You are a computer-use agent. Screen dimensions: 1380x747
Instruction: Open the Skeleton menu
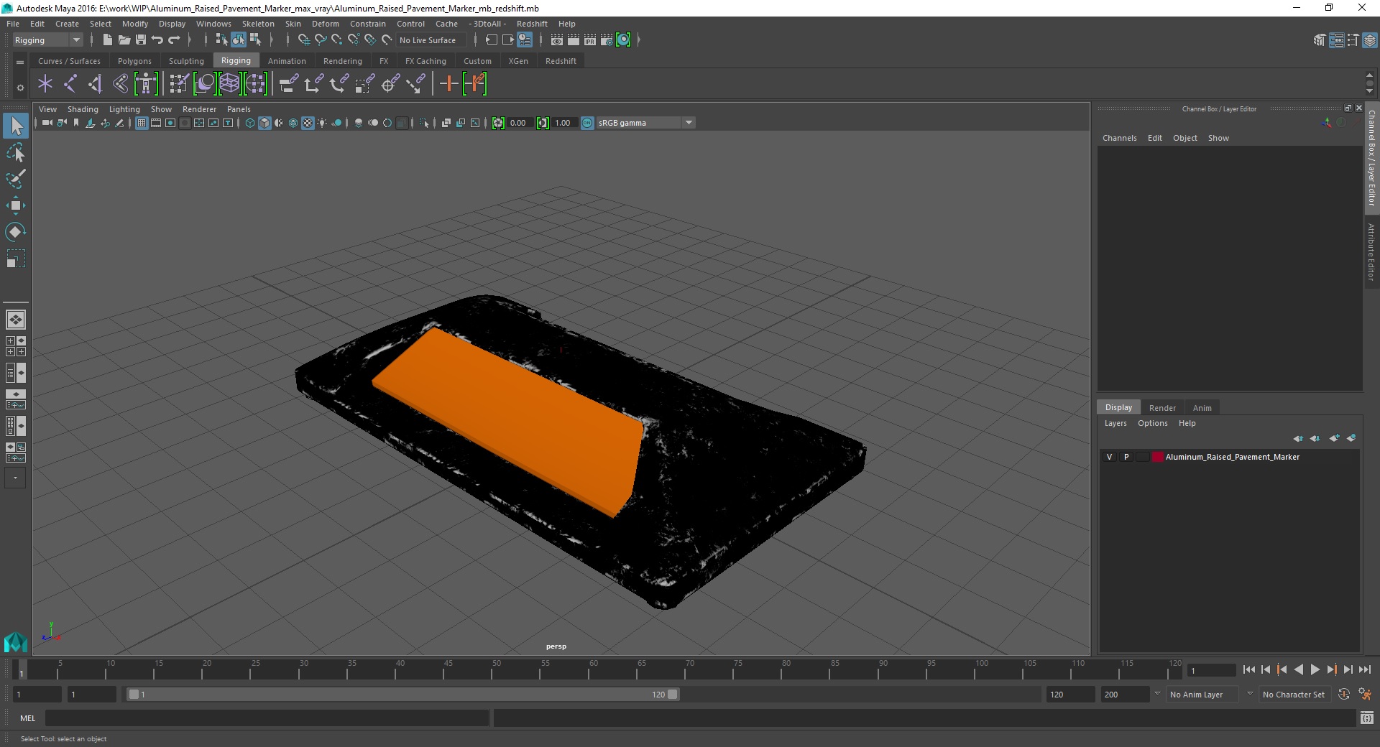coord(258,24)
